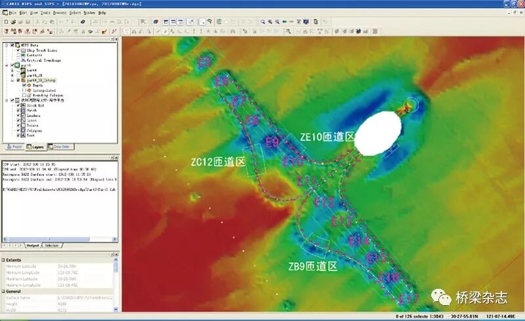This screenshot has width=525, height=321.
Task: Click the green back arrow view icon
Action: click(284, 22)
